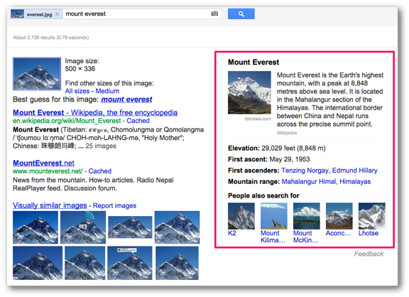The image size is (409, 297).
Task: Open Cached link for Wikipedia result
Action: (138, 121)
